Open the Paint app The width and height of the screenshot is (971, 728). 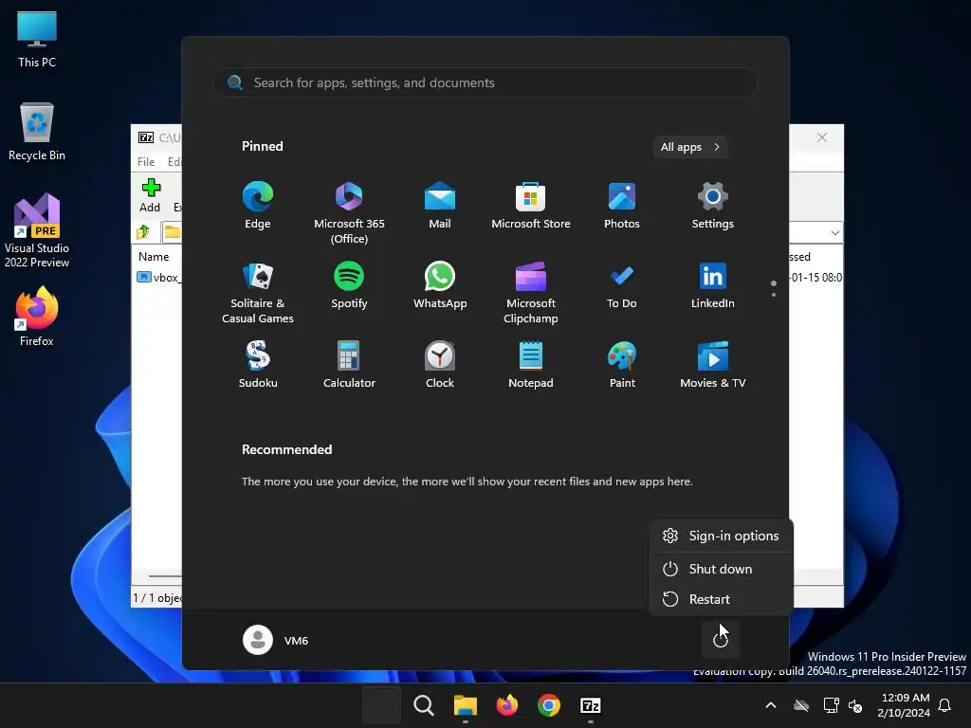(x=622, y=365)
